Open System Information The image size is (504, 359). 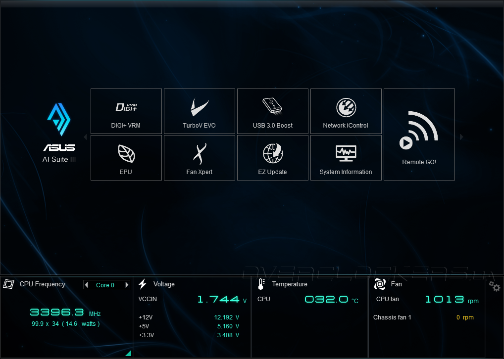(346, 158)
